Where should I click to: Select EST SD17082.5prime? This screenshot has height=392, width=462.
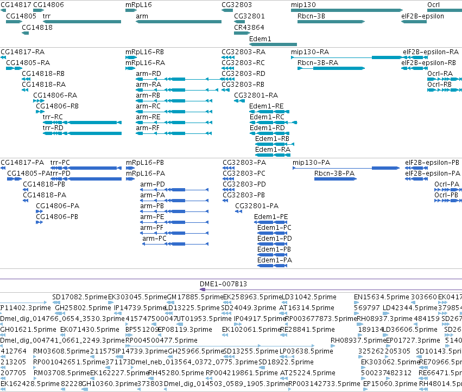[56, 303]
